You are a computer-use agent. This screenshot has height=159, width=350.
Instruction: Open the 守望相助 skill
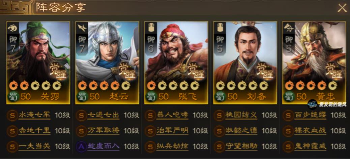coord(241,146)
